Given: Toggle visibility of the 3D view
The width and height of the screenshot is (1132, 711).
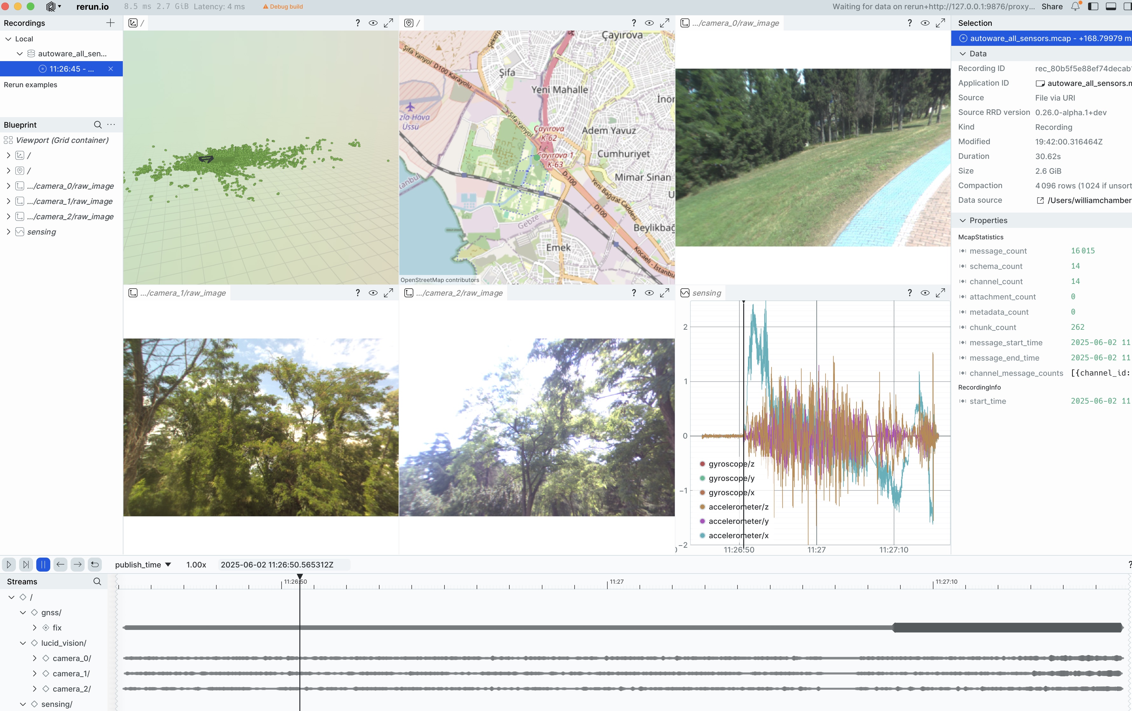Looking at the screenshot, I should (x=373, y=23).
